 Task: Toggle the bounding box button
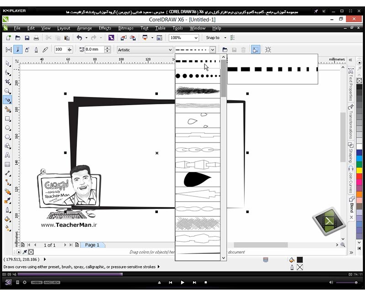pos(268,50)
